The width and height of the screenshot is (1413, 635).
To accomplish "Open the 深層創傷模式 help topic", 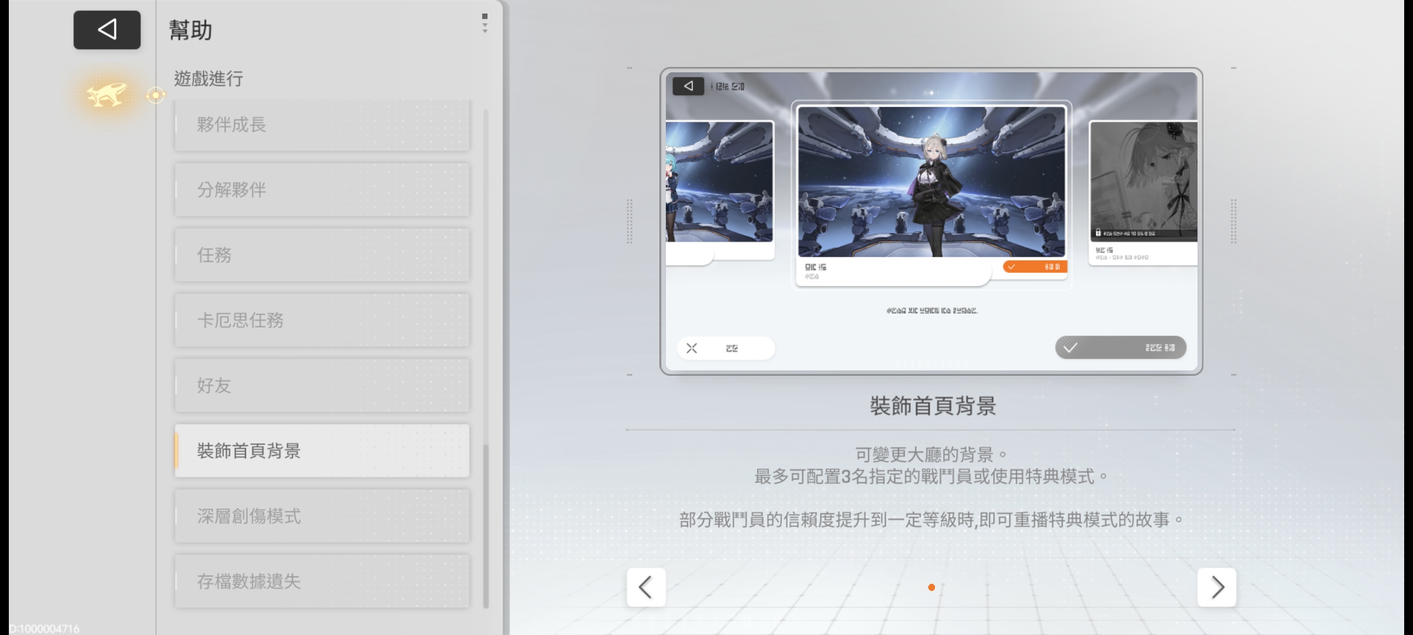I will 322,516.
